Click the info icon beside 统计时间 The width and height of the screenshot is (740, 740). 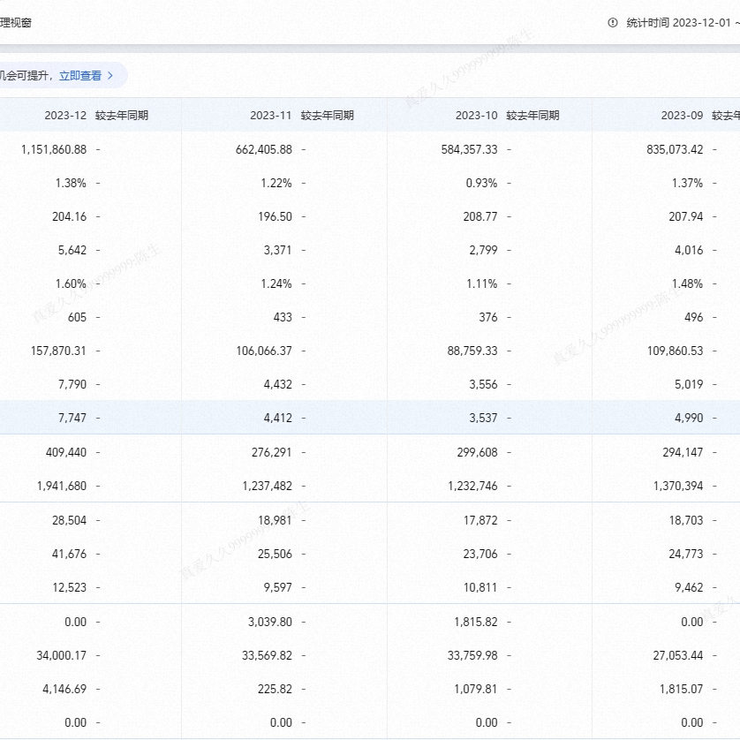[613, 23]
